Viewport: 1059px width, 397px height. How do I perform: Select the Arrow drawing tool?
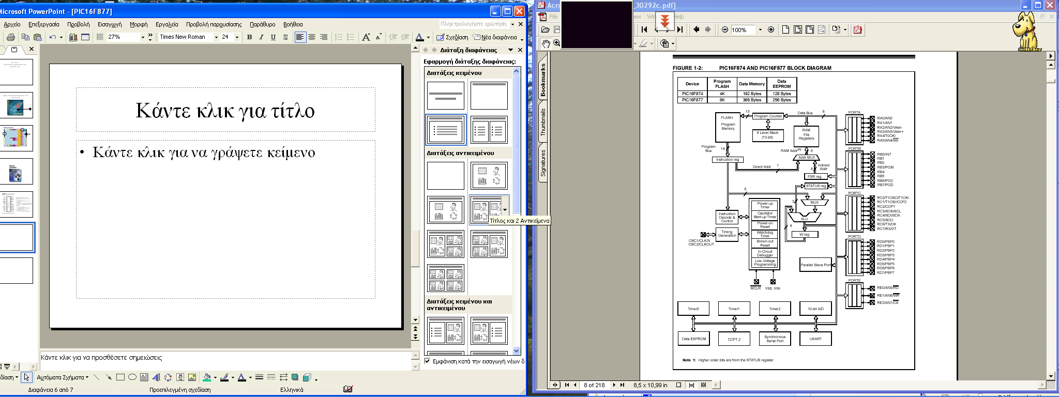[109, 377]
